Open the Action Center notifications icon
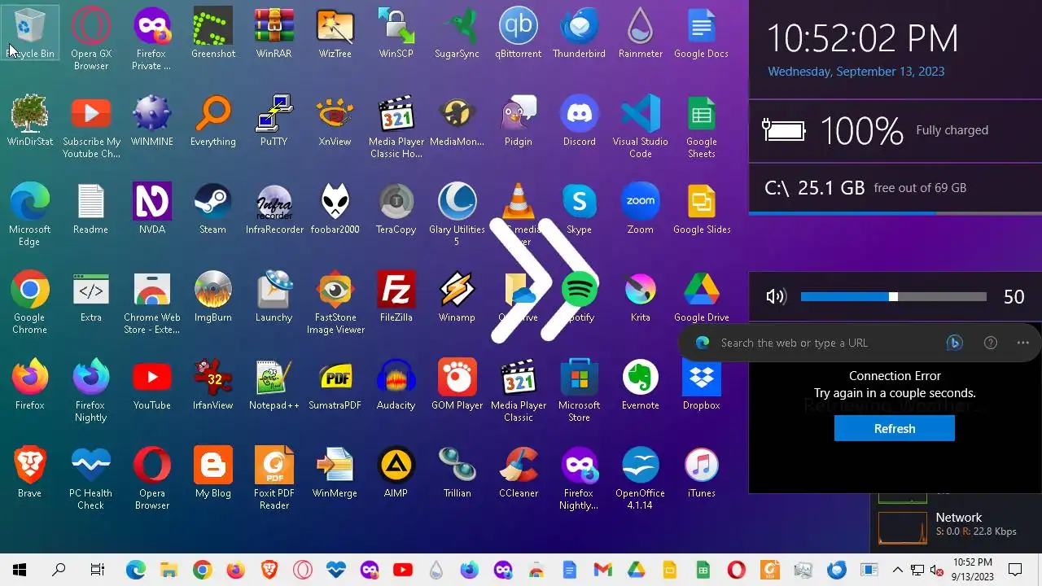The width and height of the screenshot is (1042, 586). point(1015,570)
